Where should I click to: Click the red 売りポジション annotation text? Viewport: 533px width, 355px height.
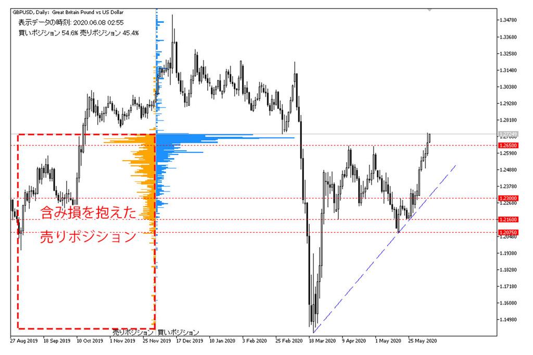coord(88,236)
